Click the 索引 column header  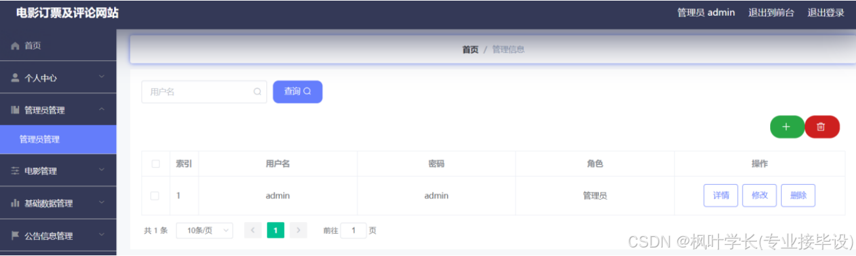pyautogui.click(x=184, y=164)
